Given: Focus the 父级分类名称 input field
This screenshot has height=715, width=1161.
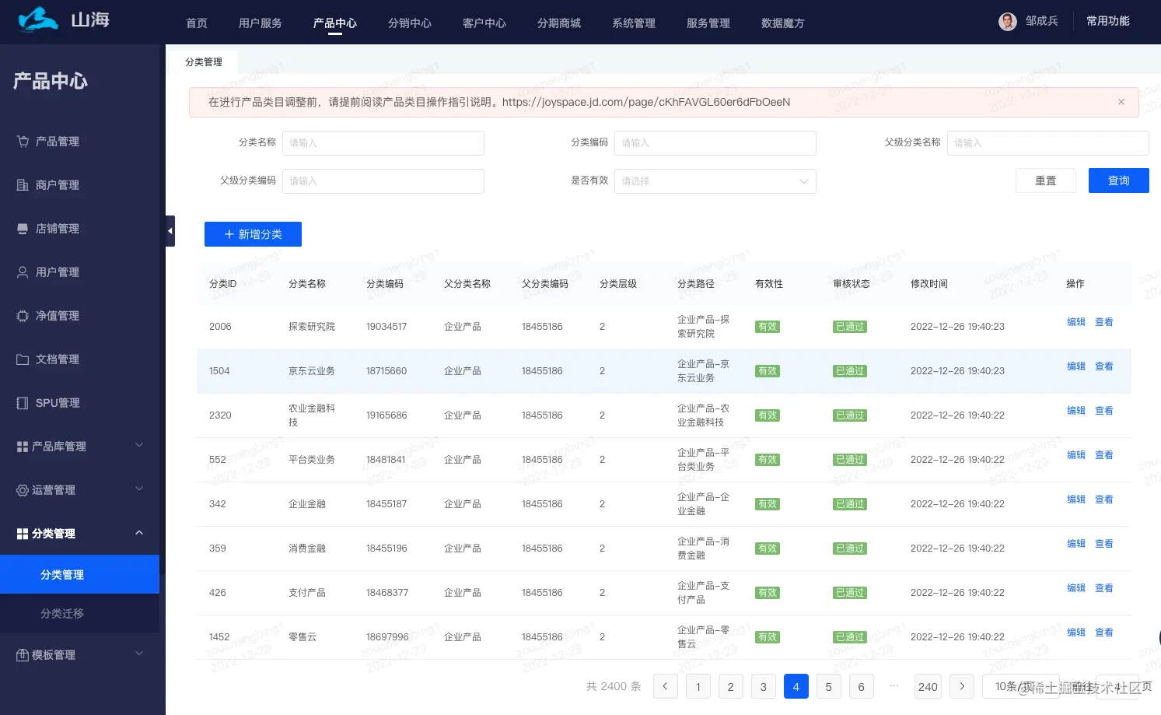Looking at the screenshot, I should (1048, 143).
